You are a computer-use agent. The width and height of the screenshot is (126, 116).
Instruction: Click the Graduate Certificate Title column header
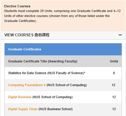click(43, 61)
